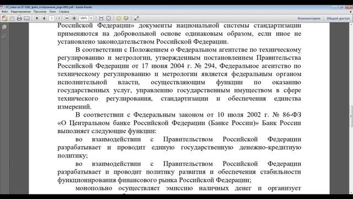Click the word 'монопольно' in the document
This screenshot has width=353, height=199.
tap(94, 188)
